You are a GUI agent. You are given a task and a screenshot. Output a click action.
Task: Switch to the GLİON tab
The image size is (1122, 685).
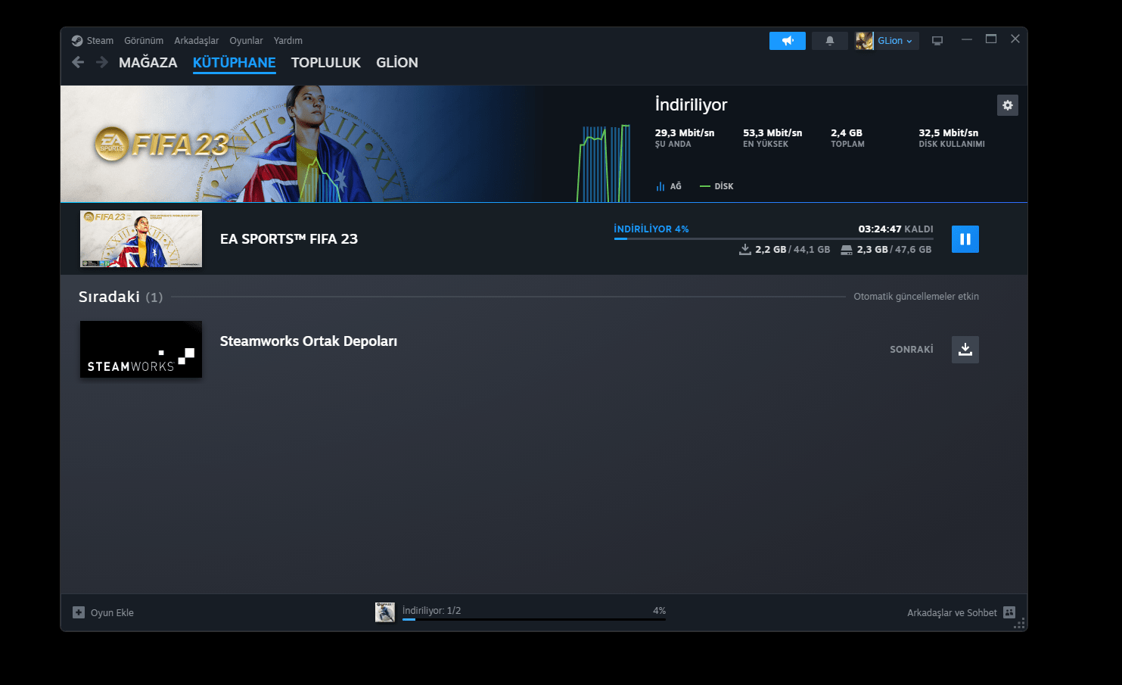pos(397,63)
